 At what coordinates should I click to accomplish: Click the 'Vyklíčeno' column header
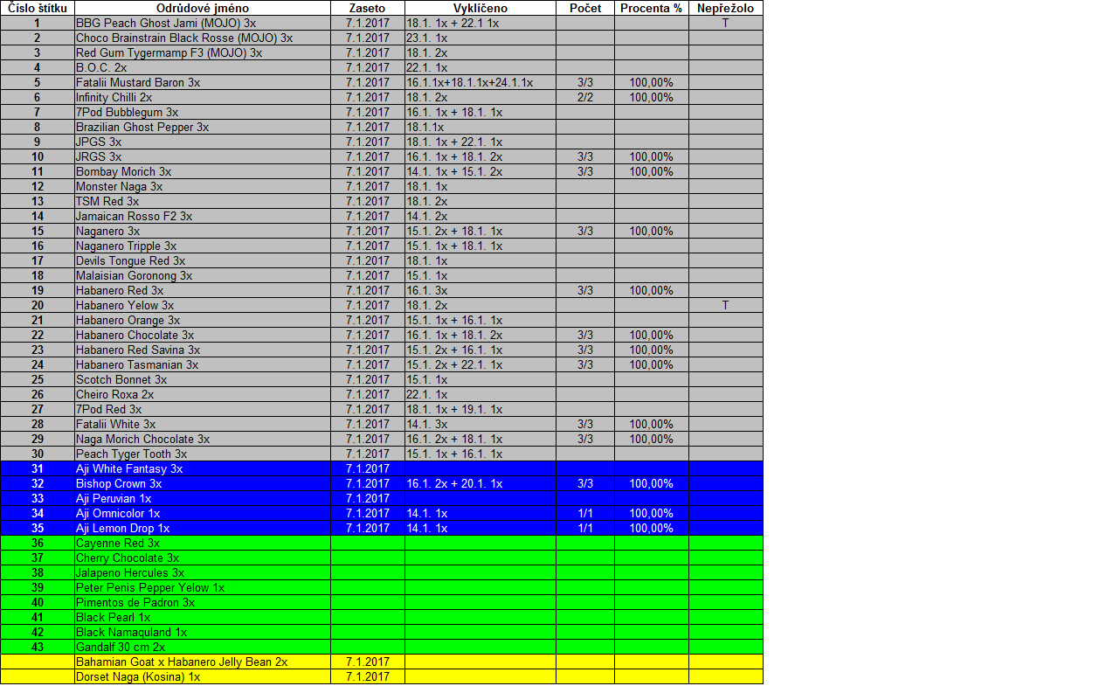coord(480,8)
